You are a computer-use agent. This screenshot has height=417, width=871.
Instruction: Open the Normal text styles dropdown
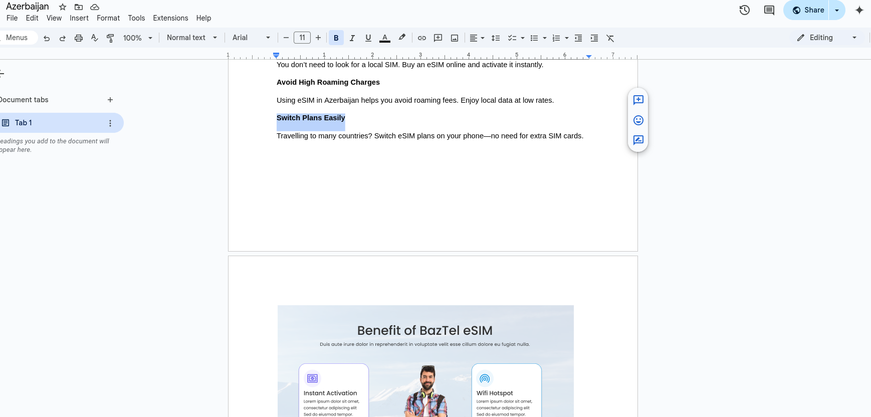click(x=191, y=38)
